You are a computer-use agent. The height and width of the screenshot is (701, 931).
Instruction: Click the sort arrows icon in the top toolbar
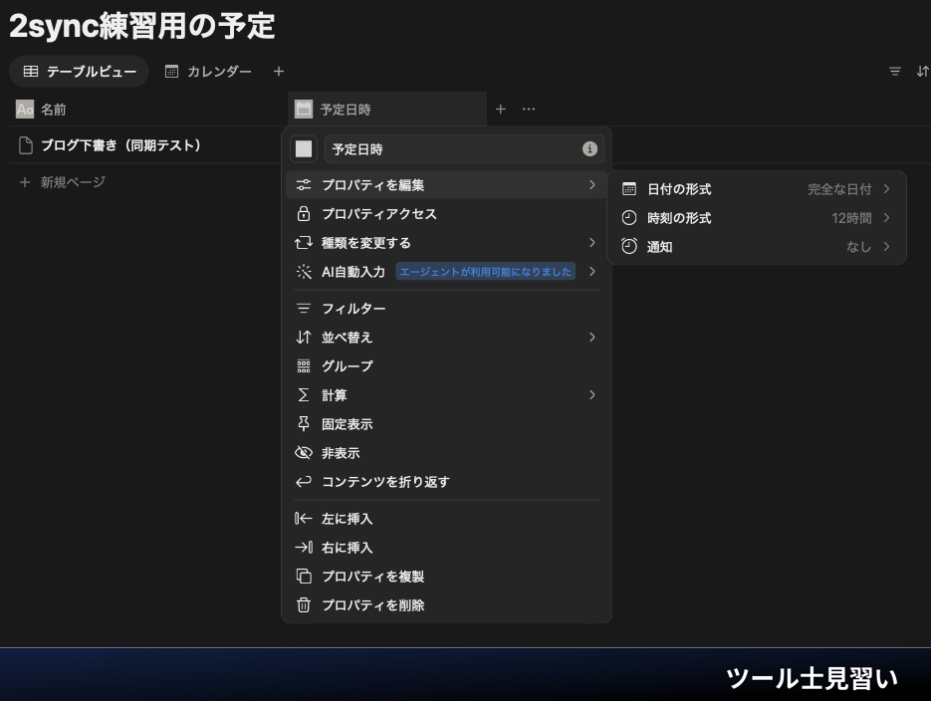coord(922,72)
